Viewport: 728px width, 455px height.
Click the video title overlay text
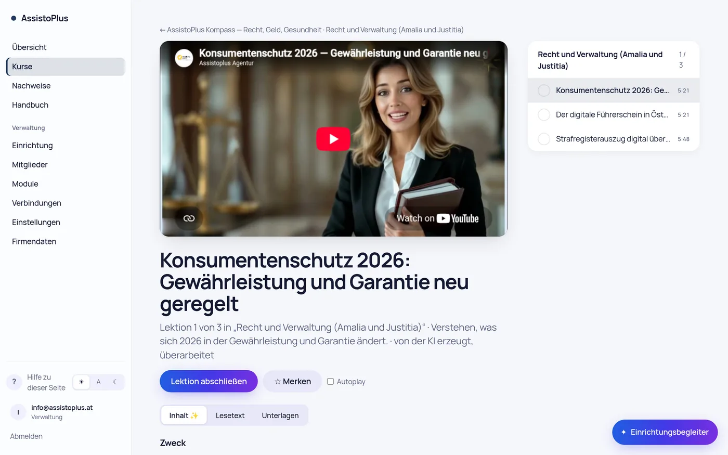pyautogui.click(x=343, y=53)
